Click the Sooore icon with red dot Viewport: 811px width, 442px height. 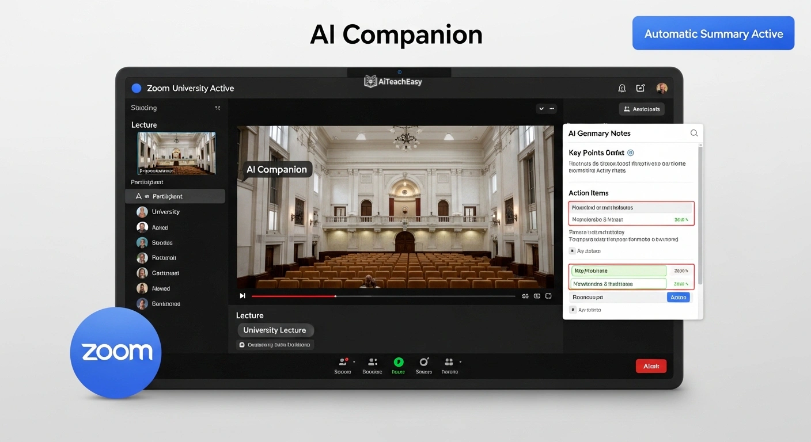[x=343, y=361]
